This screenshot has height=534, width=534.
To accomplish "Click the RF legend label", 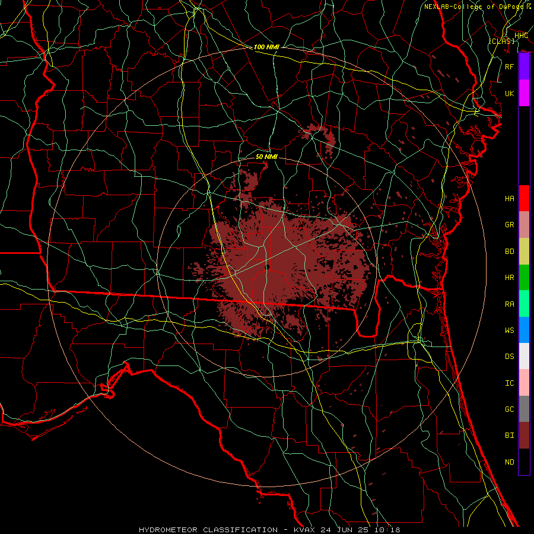I will [x=510, y=66].
